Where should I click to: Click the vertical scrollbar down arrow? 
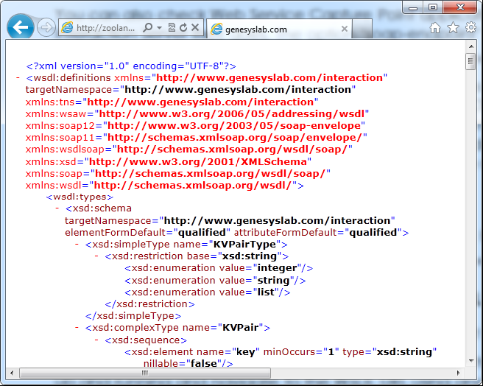[x=470, y=361]
